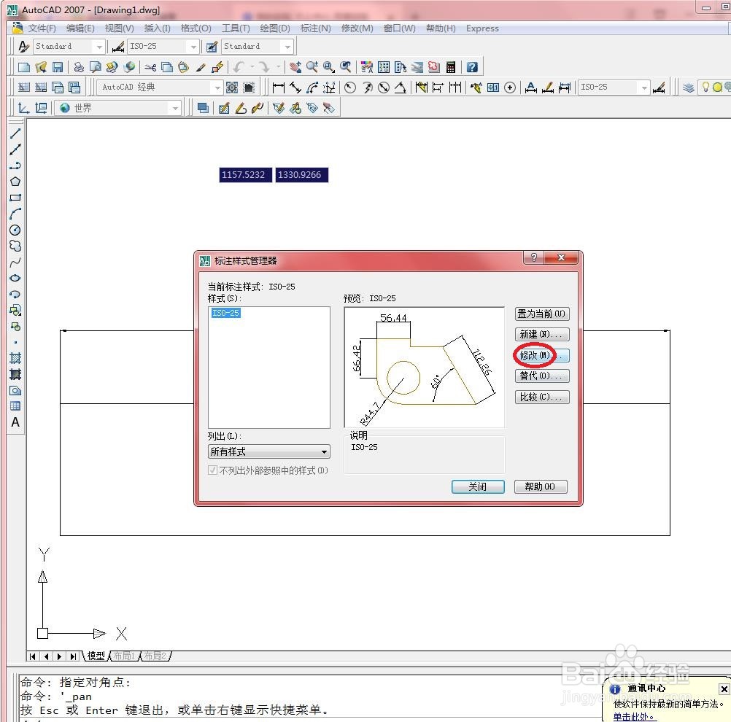This screenshot has height=722, width=731.
Task: Select the Arc draw tool
Action: 15,214
